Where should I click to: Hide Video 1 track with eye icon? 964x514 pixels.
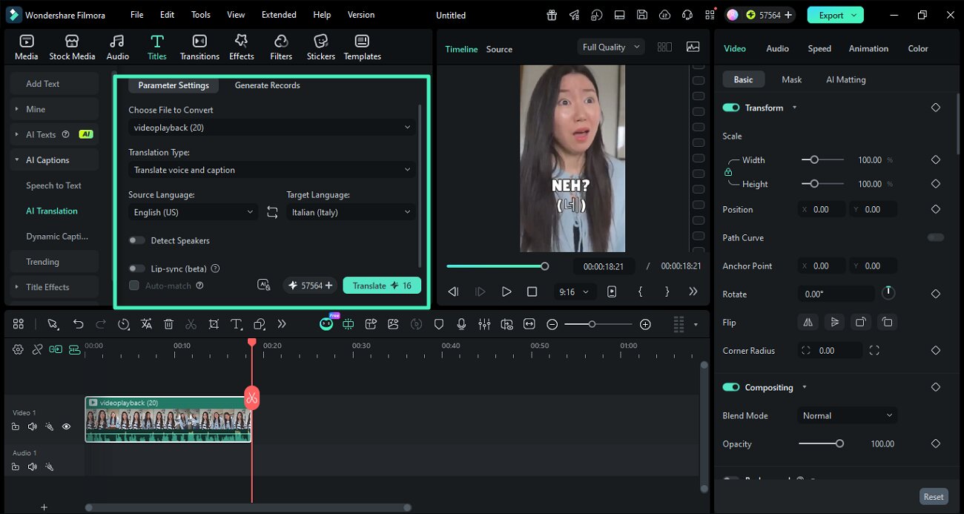66,426
